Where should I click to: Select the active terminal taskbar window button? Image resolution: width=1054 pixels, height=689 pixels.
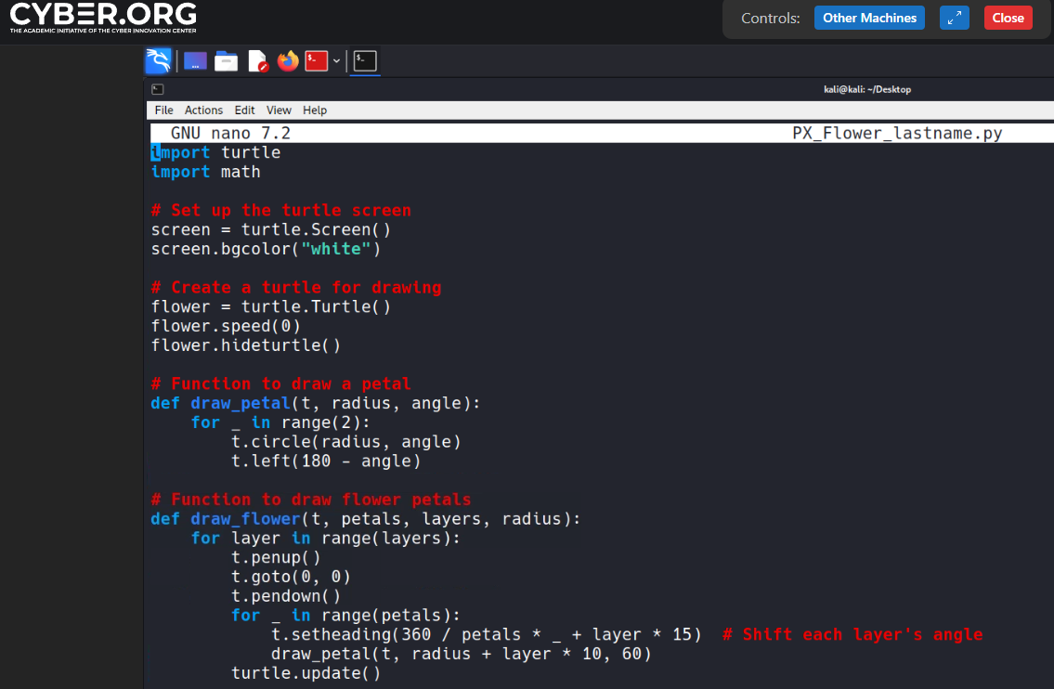click(365, 61)
